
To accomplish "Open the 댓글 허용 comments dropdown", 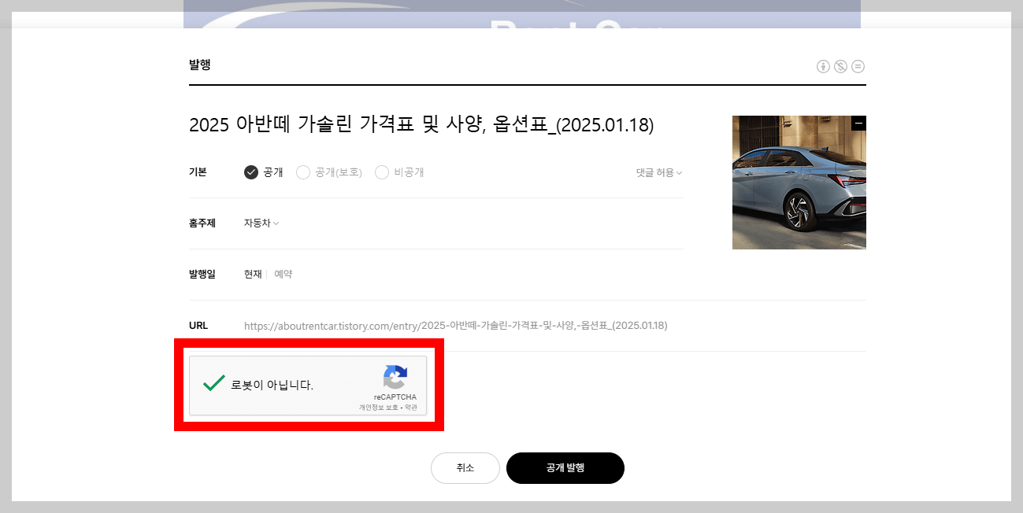I will (659, 172).
